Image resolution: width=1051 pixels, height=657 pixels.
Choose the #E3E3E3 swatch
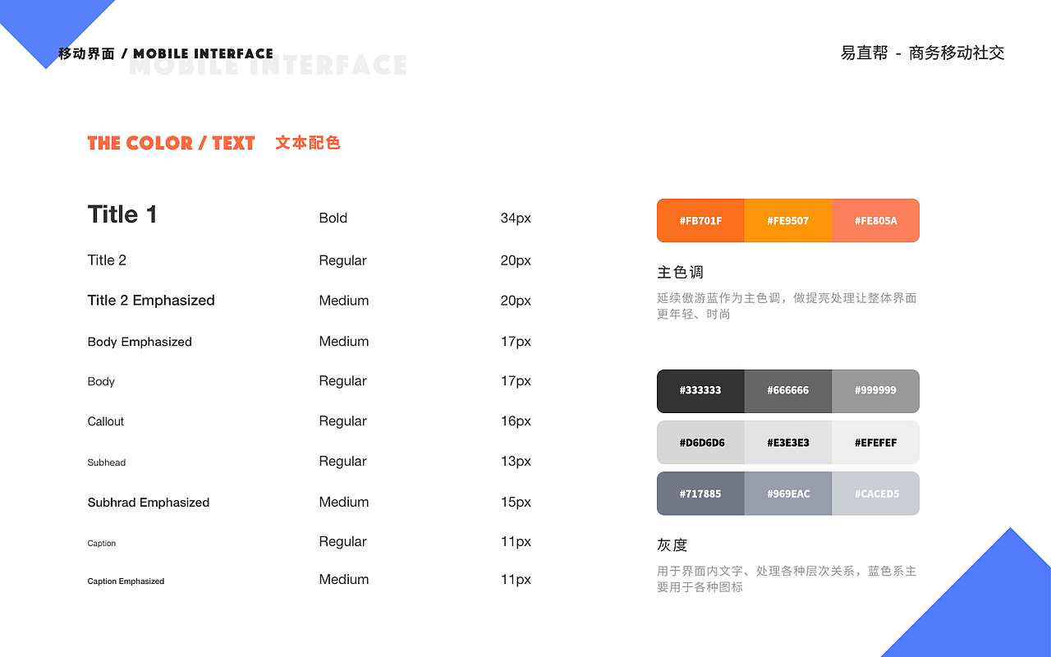[x=788, y=443]
